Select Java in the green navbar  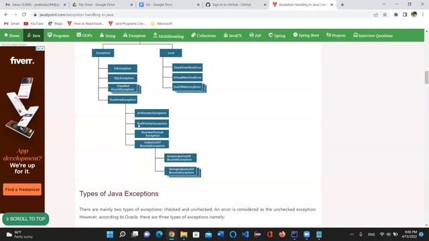[x=34, y=35]
